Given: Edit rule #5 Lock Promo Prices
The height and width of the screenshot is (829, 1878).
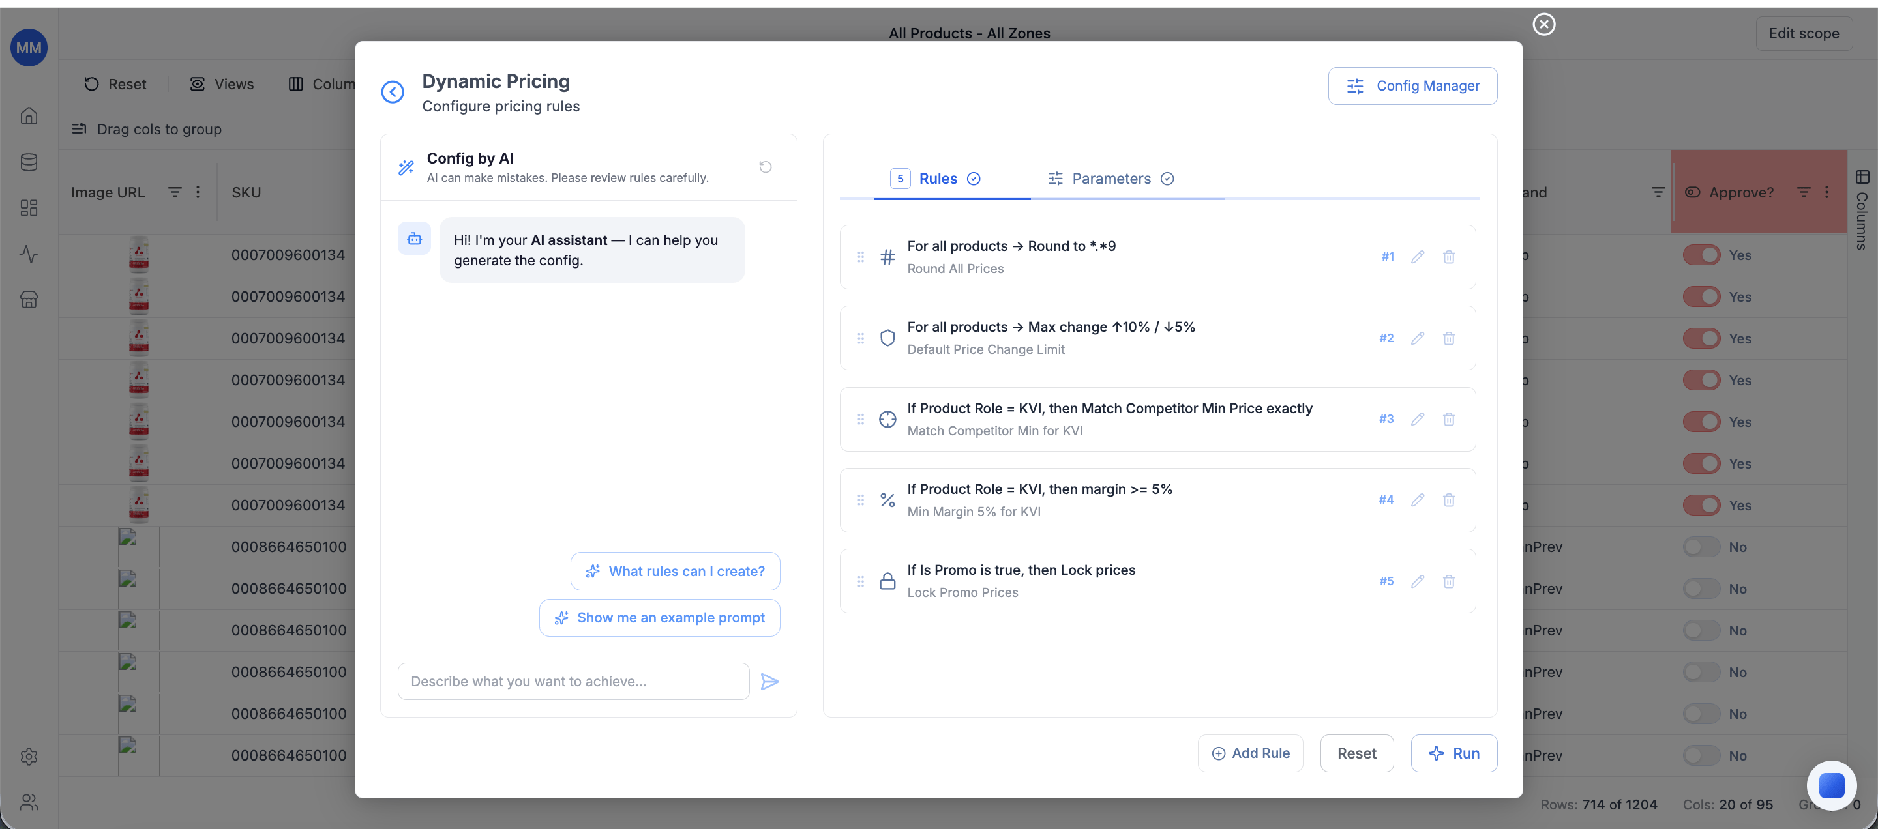Looking at the screenshot, I should 1417,581.
